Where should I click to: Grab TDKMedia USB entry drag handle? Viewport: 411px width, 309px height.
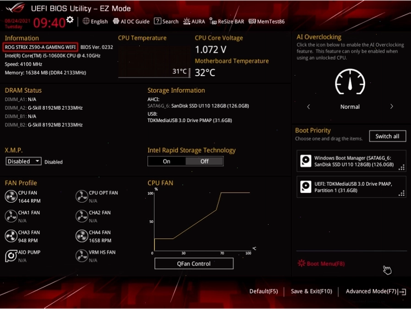click(x=401, y=193)
